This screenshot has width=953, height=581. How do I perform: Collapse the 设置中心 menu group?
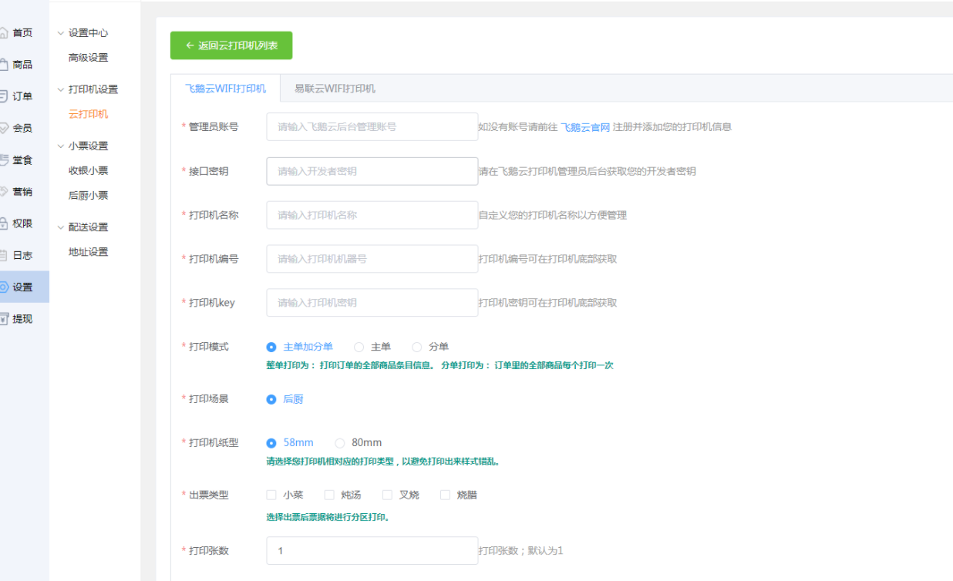click(x=61, y=33)
